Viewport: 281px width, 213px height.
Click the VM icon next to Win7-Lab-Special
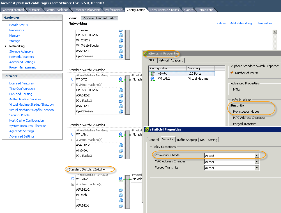click(x=121, y=46)
